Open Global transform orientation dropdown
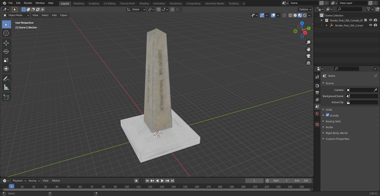380x196 pixels. pyautogui.click(x=136, y=9)
